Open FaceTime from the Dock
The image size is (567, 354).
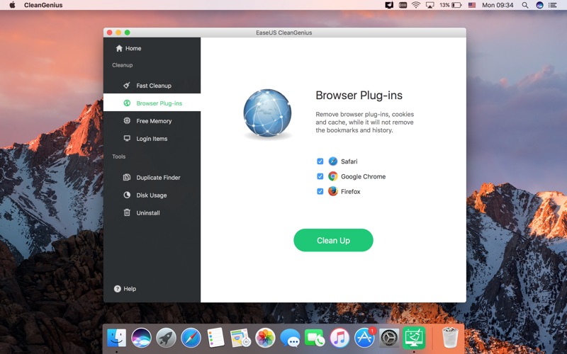(315, 338)
